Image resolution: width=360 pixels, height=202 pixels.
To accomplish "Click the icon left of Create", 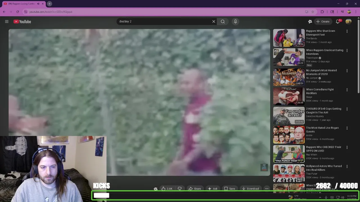I will tap(310, 22).
